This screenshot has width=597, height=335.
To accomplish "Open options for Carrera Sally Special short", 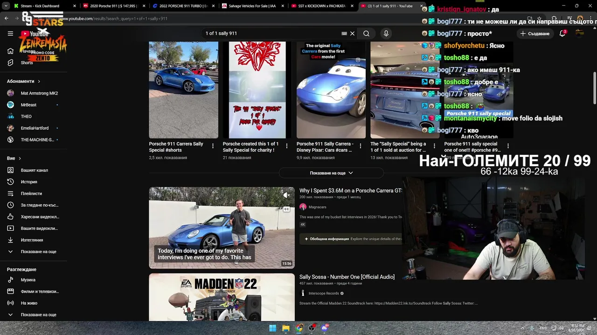I will pos(213,146).
